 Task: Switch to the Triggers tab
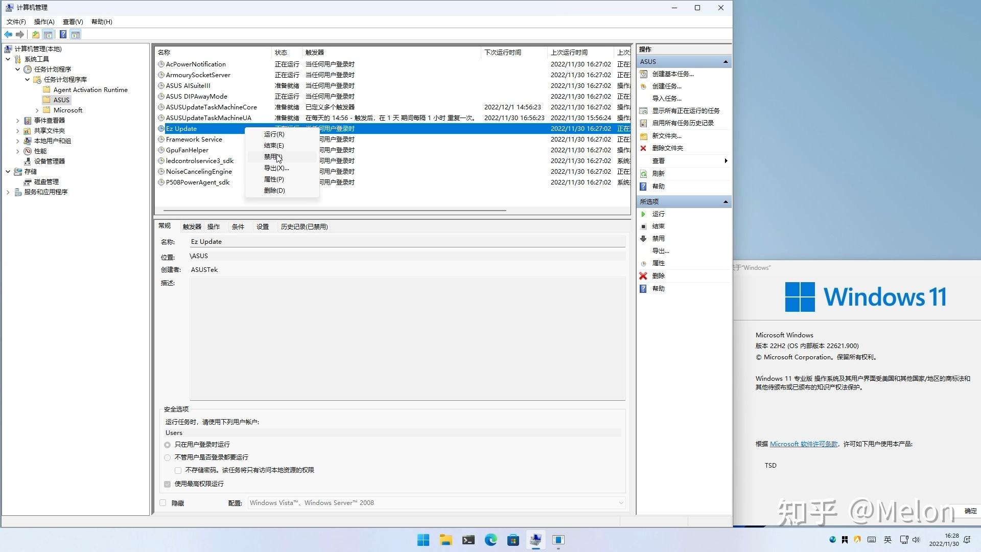tap(192, 227)
